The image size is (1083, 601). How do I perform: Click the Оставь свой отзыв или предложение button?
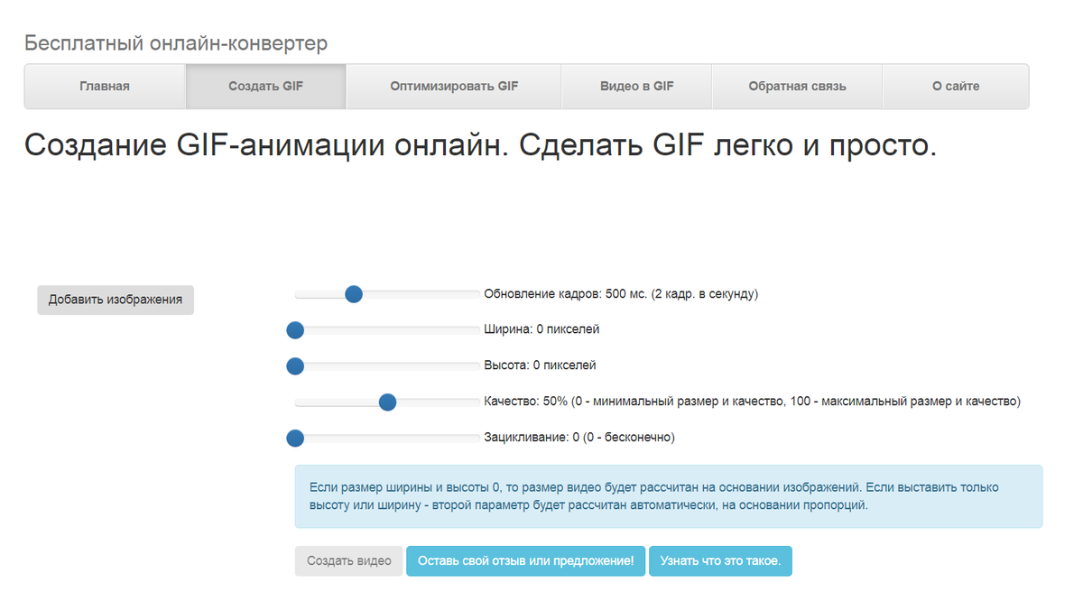526,560
